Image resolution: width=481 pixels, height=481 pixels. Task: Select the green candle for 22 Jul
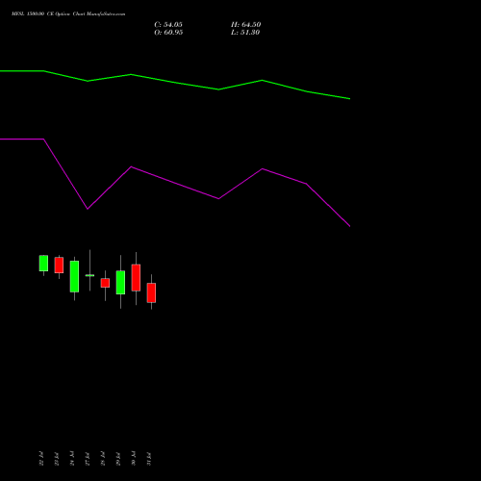tap(43, 264)
